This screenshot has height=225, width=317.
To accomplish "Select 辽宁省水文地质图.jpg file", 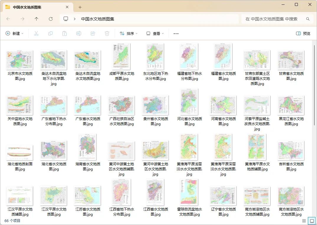I will click(x=224, y=201).
